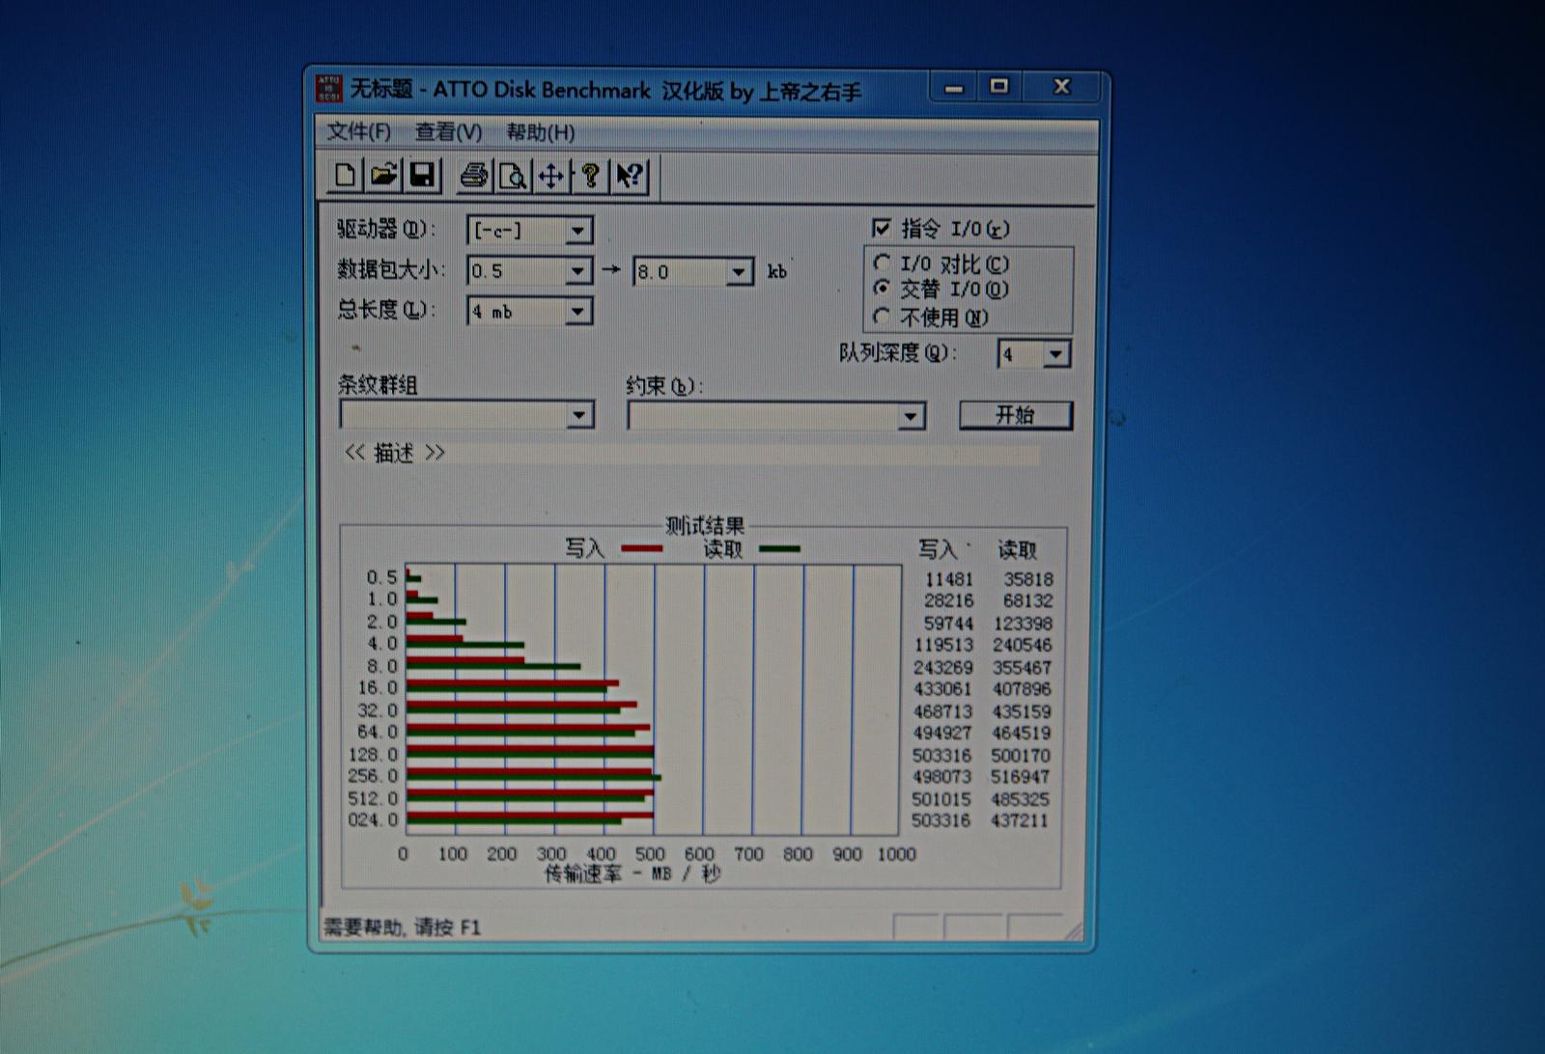Select the move/pan tool icon
Viewport: 1545px width, 1054px height.
550,176
